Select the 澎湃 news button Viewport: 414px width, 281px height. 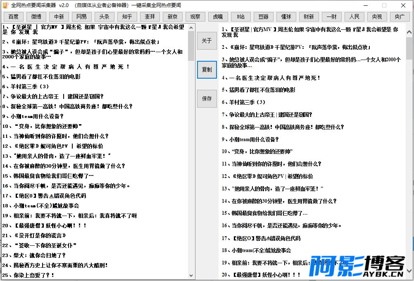coord(150,17)
